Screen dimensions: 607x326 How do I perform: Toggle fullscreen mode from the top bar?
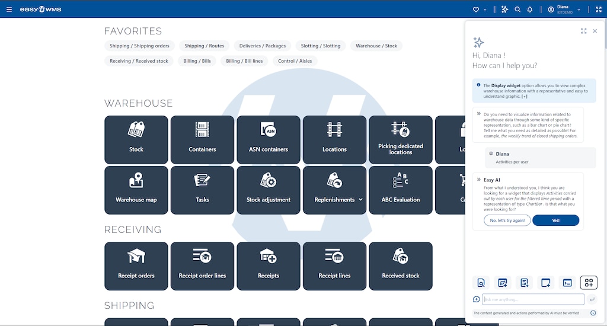(x=598, y=9)
